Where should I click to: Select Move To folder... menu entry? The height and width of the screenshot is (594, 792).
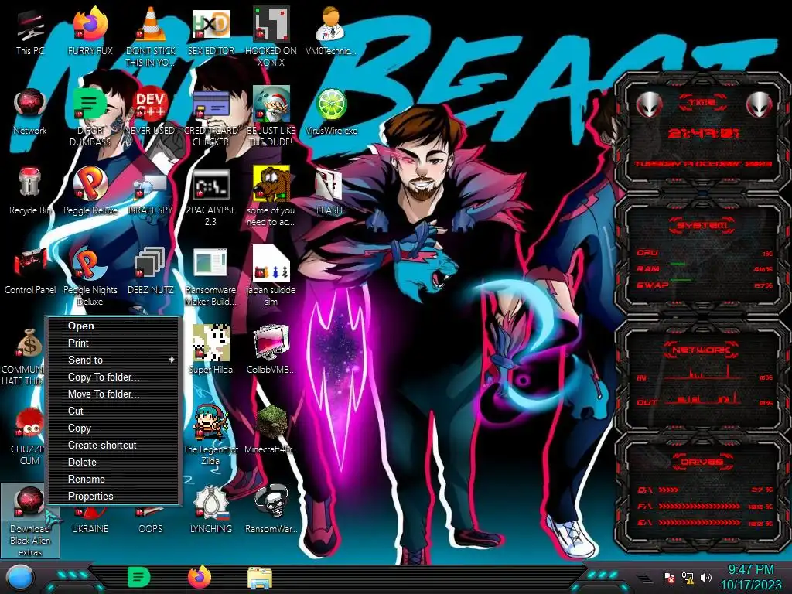point(114,394)
